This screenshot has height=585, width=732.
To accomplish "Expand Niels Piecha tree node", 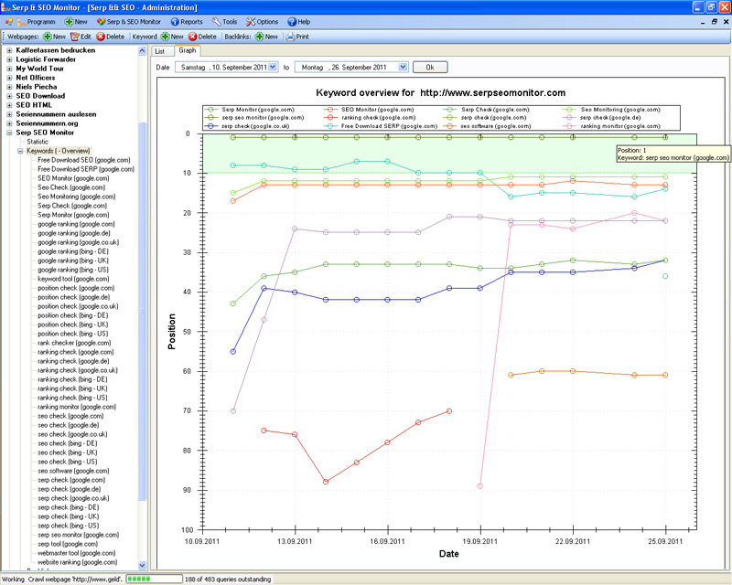I will [x=9, y=87].
